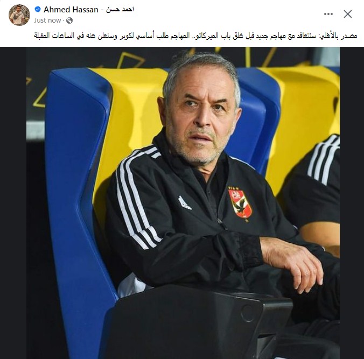The width and height of the screenshot is (364, 359).
Task: Click the Arabic post caption text
Action: pos(195,36)
